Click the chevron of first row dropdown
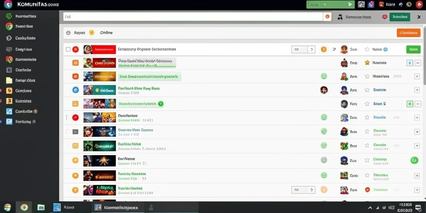The width and height of the screenshot is (426, 213). 312,50
